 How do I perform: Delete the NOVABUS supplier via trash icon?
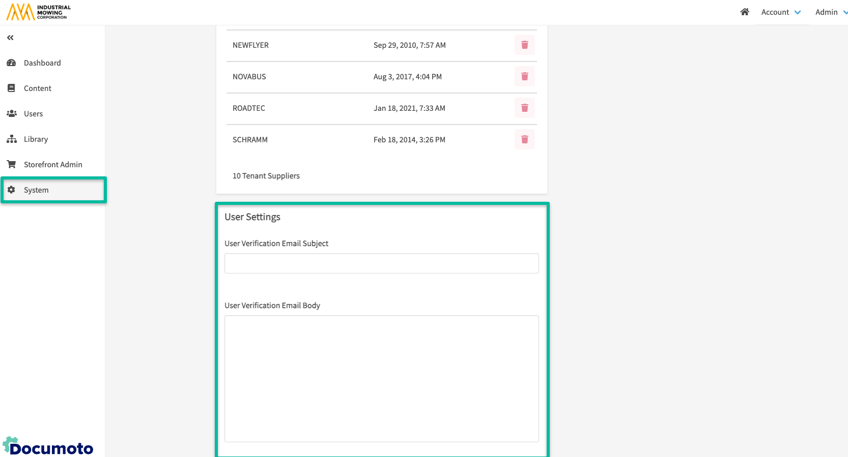tap(524, 77)
